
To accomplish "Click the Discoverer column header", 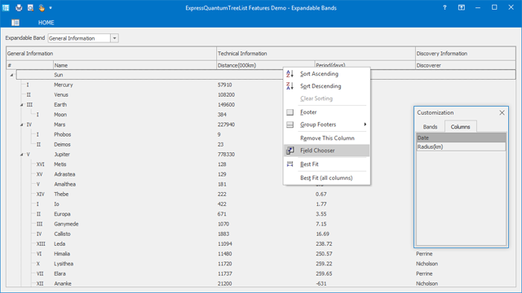I will coord(466,65).
